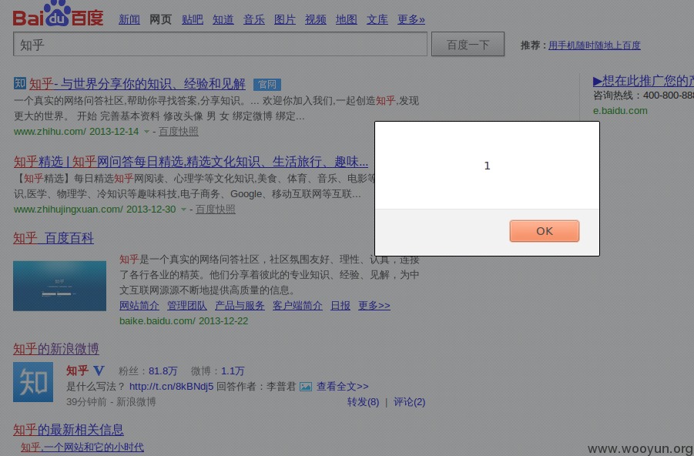Click the www.zhihu.com/ green URL
This screenshot has height=456, width=694.
pyautogui.click(x=50, y=132)
